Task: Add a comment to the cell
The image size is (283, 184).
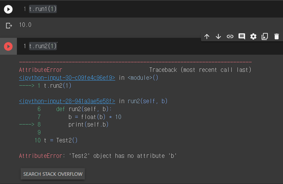Action: click(242, 36)
